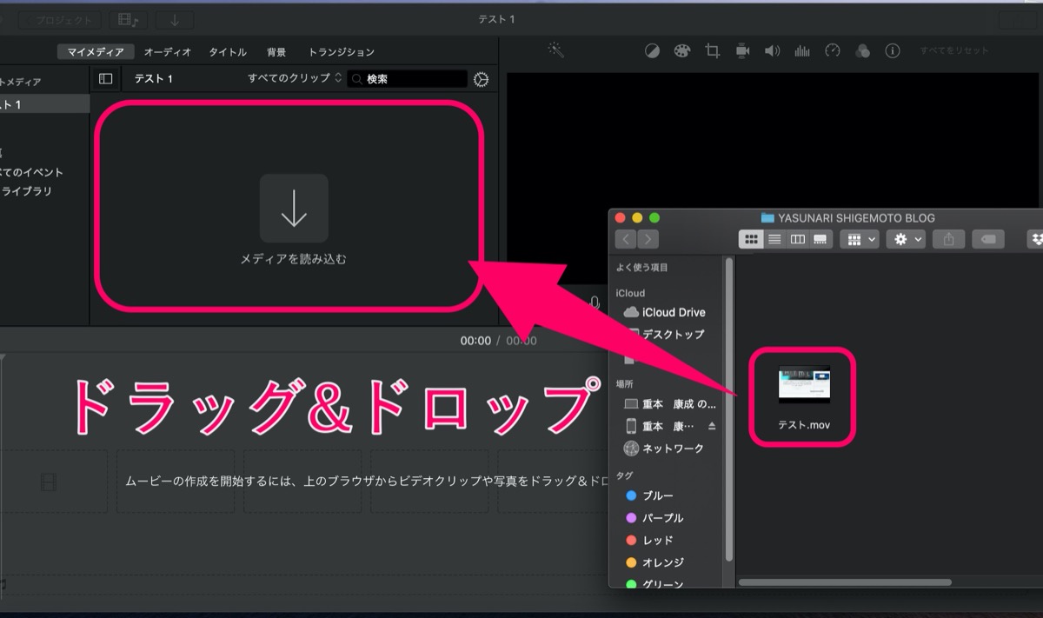Click the media browser film-note toolbar icon
1043x618 pixels.
tap(129, 20)
